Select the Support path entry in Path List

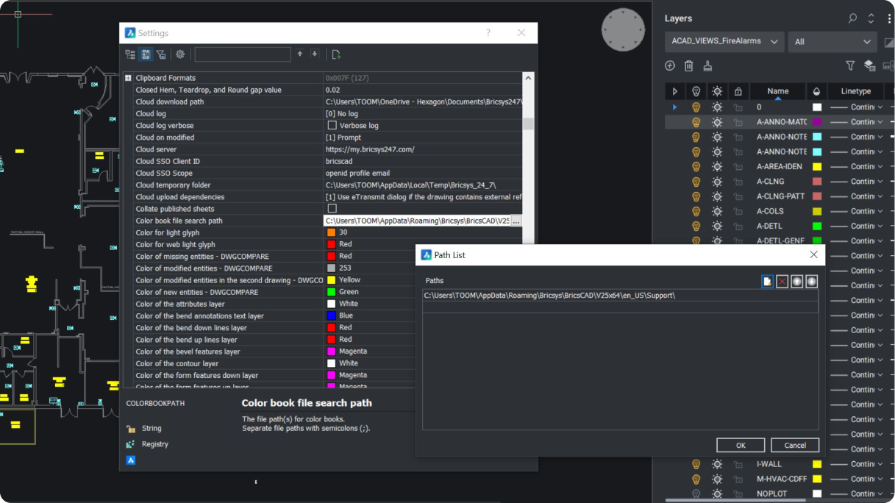[621, 295]
